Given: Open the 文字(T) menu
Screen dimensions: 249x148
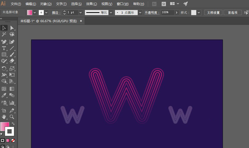Looking at the screenshot, I should [x=61, y=4].
